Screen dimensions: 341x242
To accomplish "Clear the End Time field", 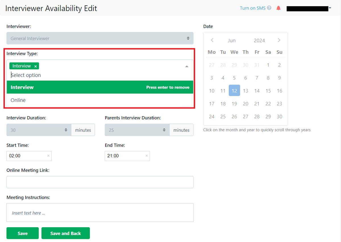I will 146,156.
